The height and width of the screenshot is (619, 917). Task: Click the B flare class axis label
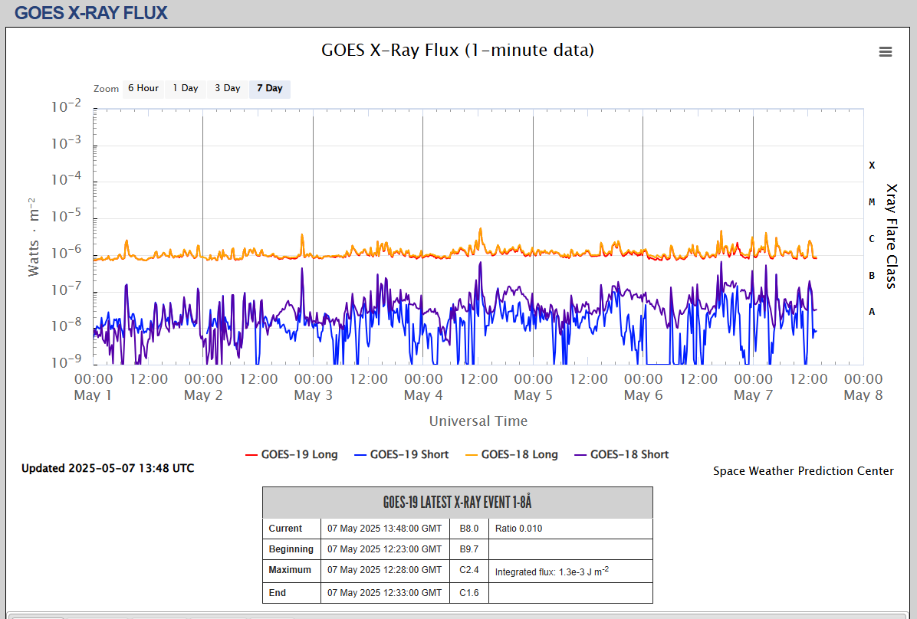tap(872, 275)
